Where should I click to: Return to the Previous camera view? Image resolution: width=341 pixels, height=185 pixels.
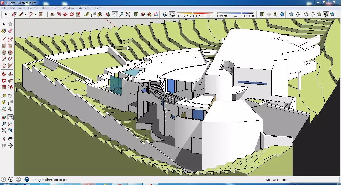tap(10, 130)
